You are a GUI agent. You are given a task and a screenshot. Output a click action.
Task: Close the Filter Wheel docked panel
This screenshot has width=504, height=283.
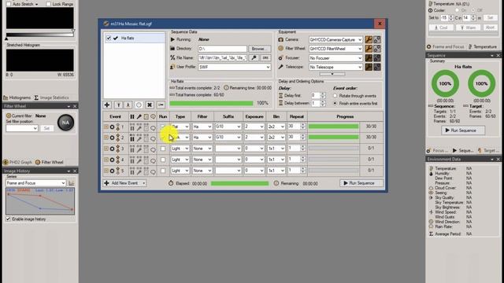point(75,106)
